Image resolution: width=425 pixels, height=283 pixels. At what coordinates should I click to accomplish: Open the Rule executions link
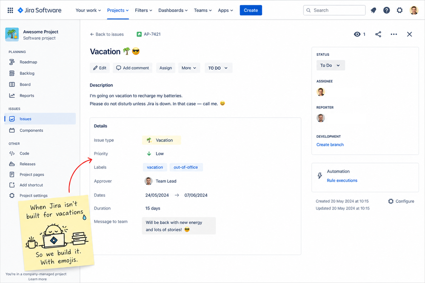point(342,180)
